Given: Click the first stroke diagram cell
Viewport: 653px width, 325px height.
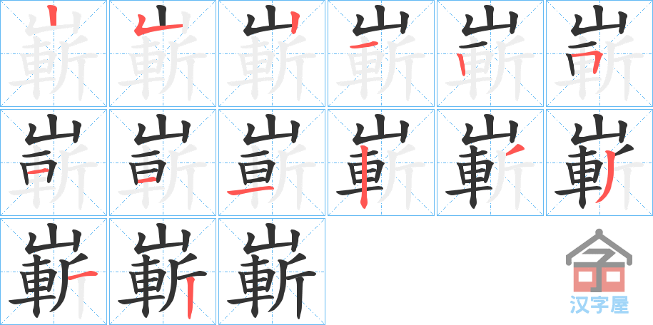Looking at the screenshot, I should click(x=54, y=53).
